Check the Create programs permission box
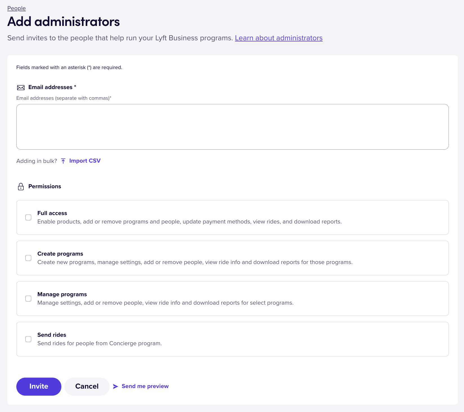464x412 pixels. tap(28, 258)
